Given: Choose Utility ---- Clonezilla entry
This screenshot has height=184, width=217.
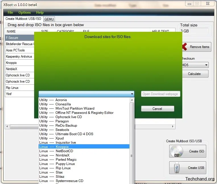Looking at the screenshot, I should (x=84, y=104).
